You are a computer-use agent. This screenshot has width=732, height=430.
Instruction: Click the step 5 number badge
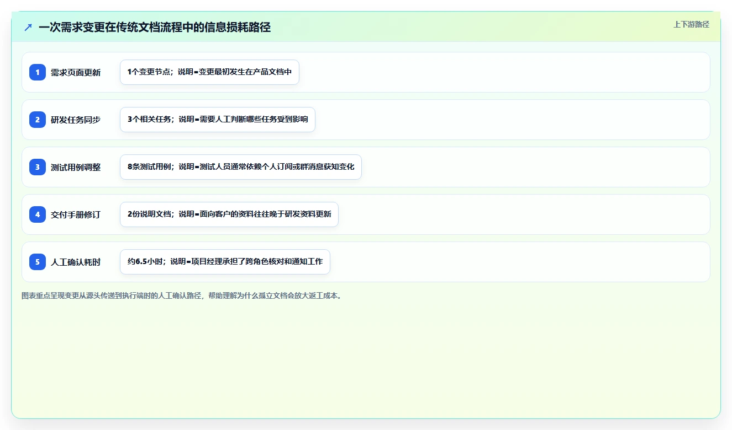click(x=38, y=262)
